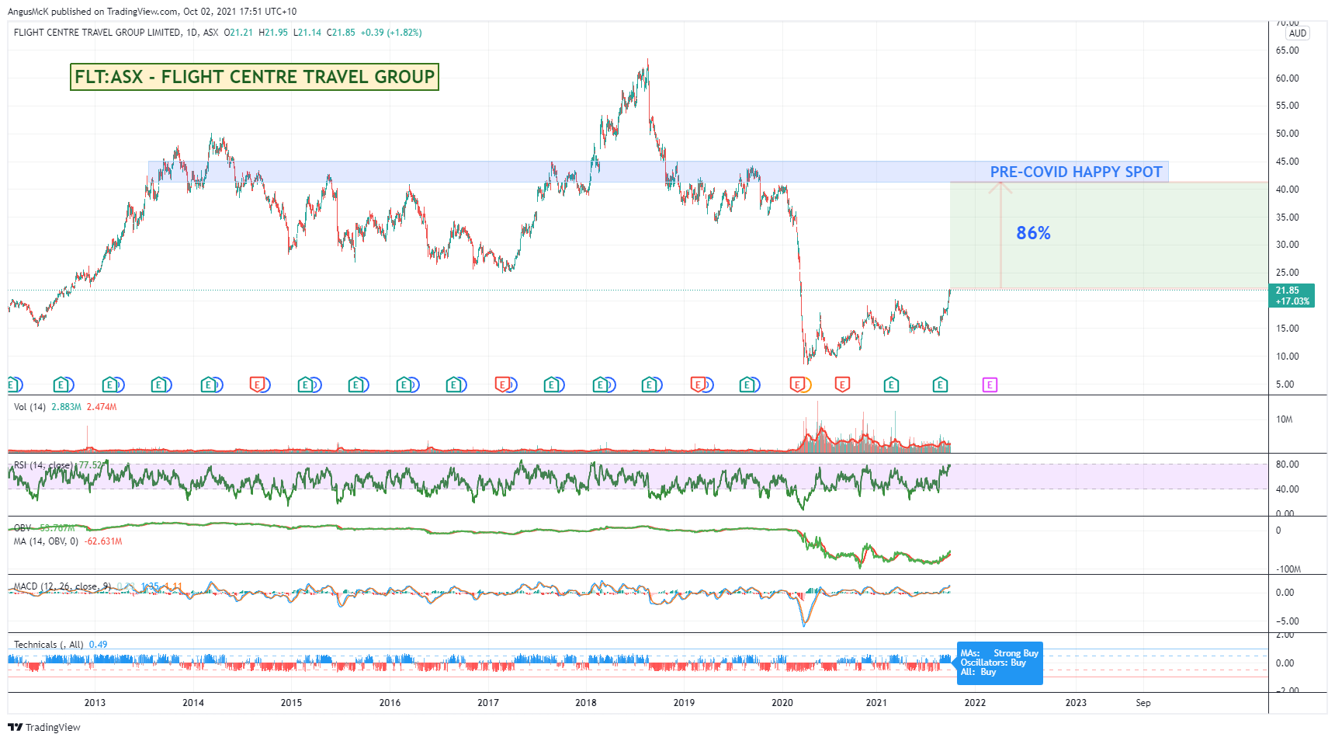Click the MA value -62.631M
The image size is (1335, 741).
click(103, 541)
